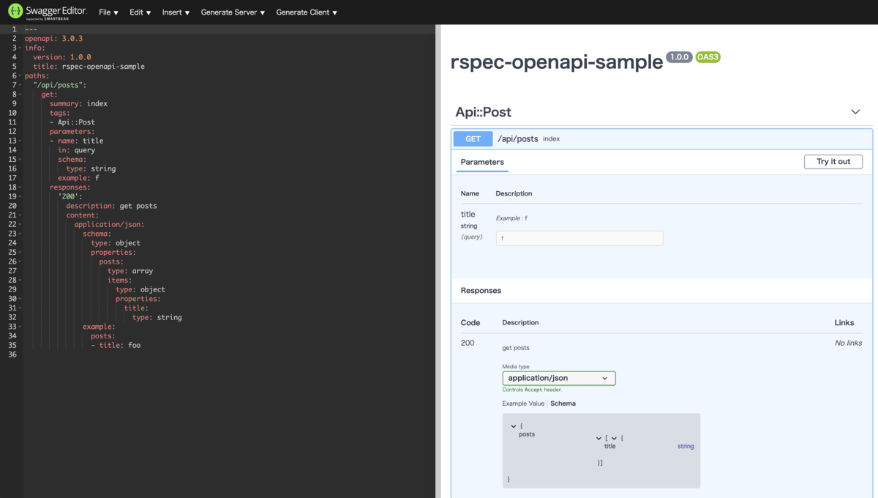
Task: Click the 'Example : f' parameter text
Action: 511,218
